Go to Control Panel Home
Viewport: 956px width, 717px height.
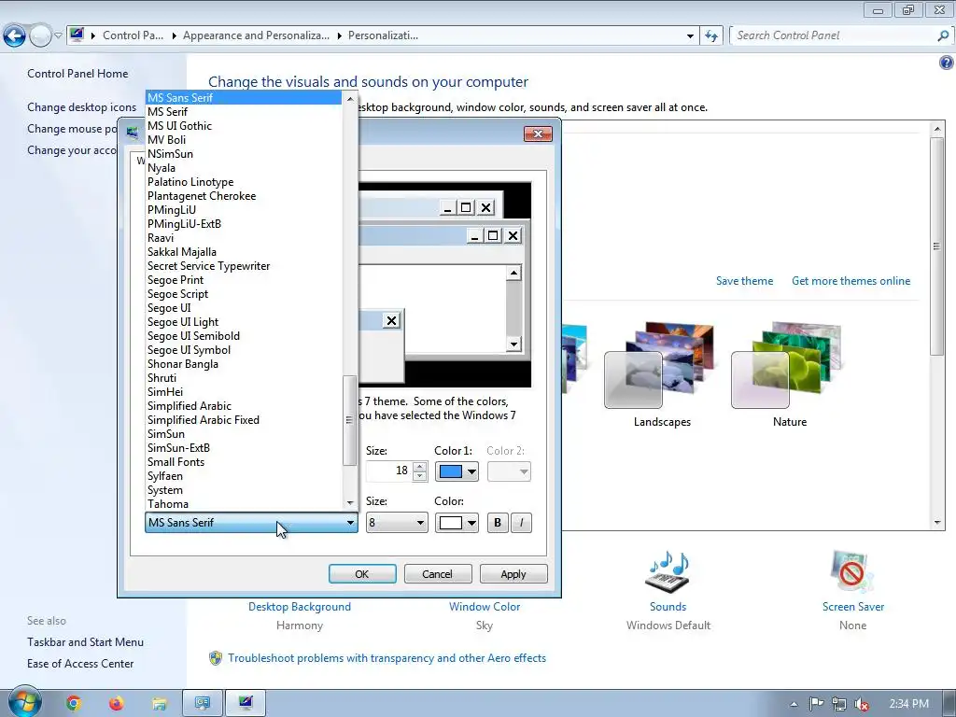77,74
